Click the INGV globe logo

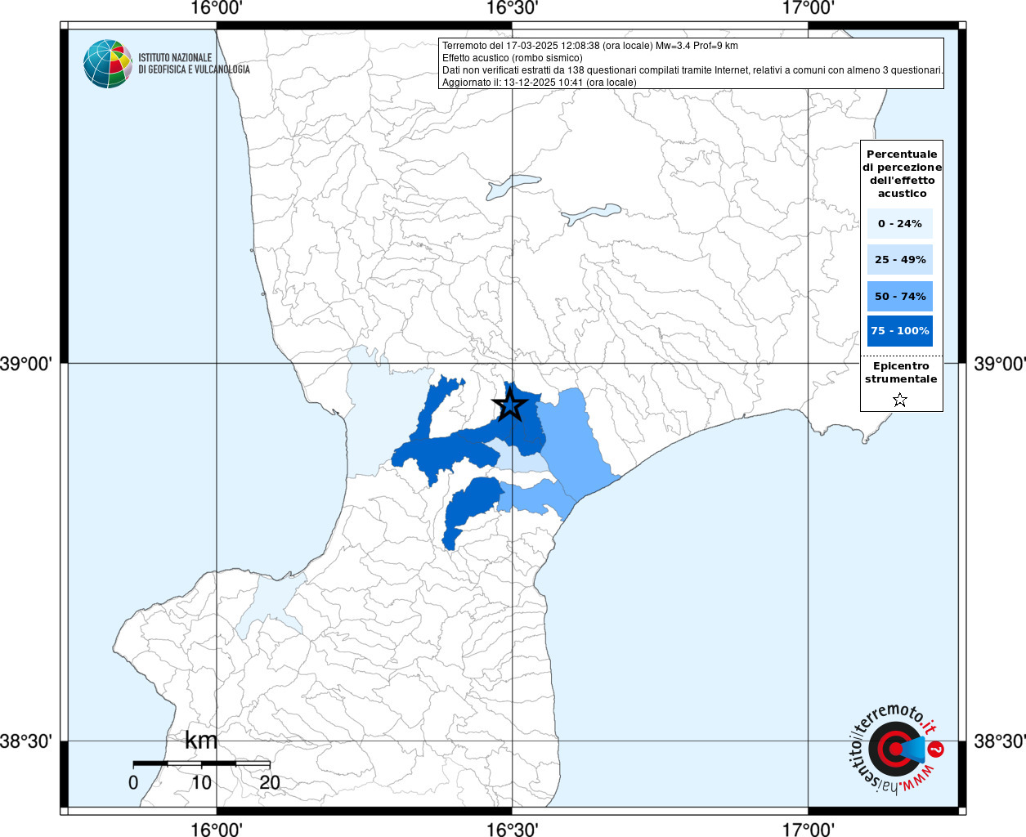point(108,64)
